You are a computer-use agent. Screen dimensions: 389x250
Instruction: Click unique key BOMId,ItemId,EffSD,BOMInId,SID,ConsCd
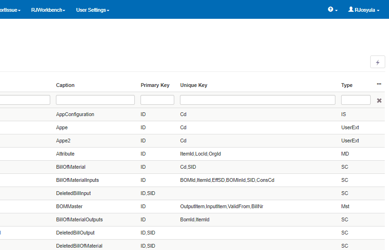click(x=227, y=180)
